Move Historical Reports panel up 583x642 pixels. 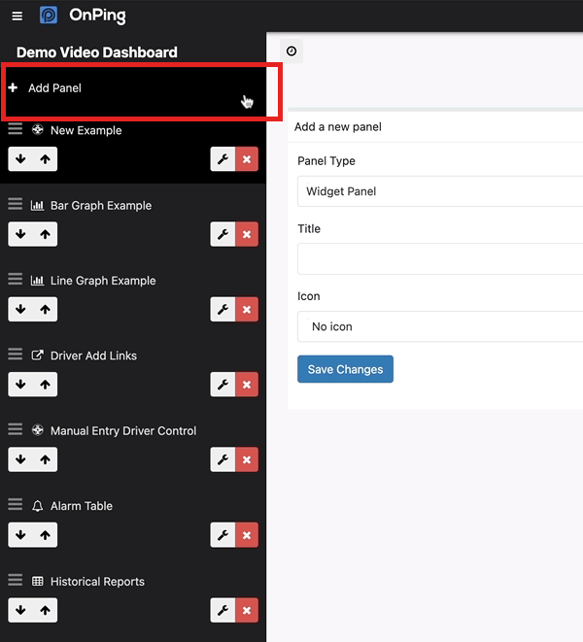(x=45, y=610)
